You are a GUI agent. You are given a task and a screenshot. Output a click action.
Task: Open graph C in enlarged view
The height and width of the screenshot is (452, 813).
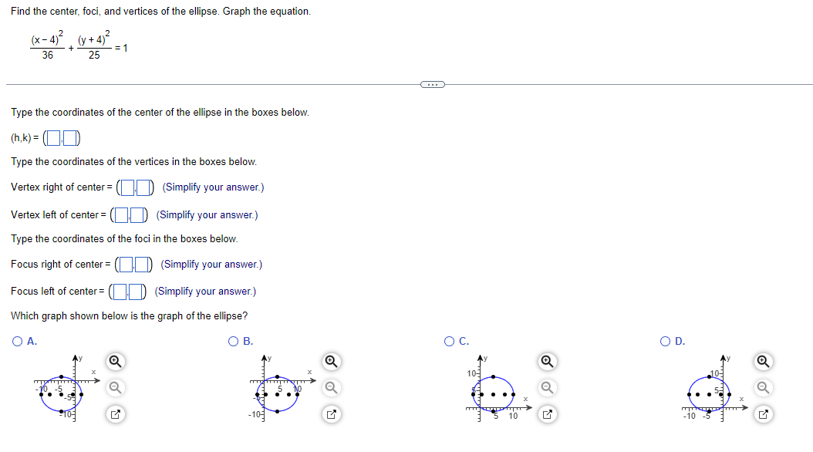[547, 414]
